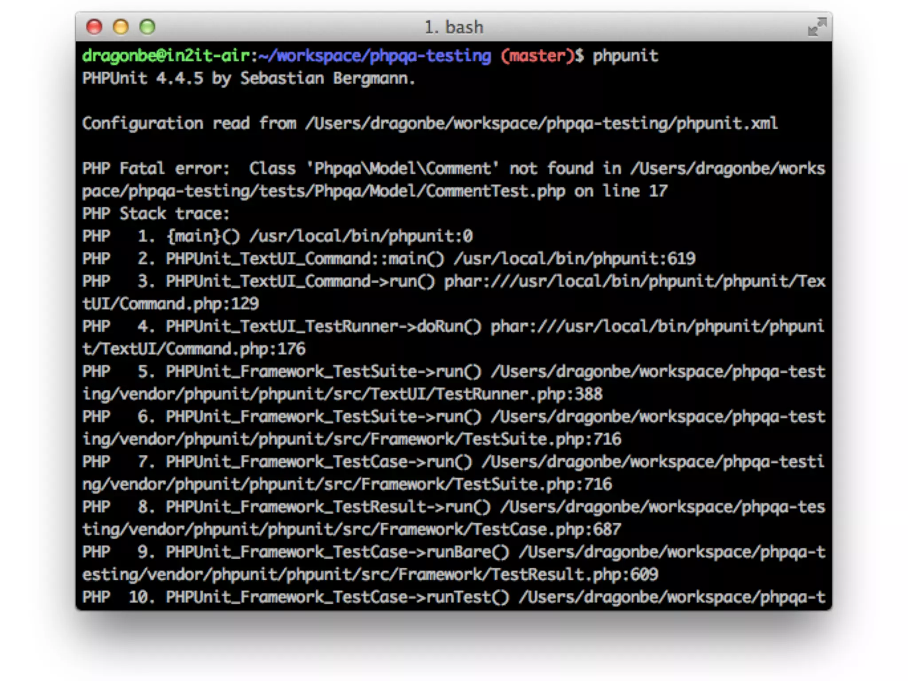This screenshot has height=681, width=908.
Task: Click the '1. bash' window title
Action: (x=454, y=27)
